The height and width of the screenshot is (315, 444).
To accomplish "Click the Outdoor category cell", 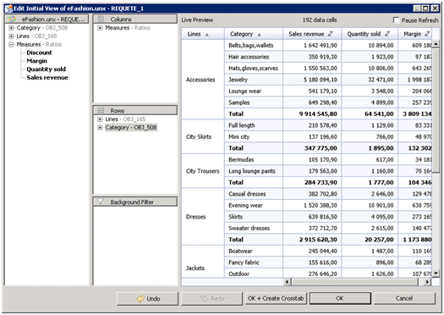I will click(x=254, y=274).
